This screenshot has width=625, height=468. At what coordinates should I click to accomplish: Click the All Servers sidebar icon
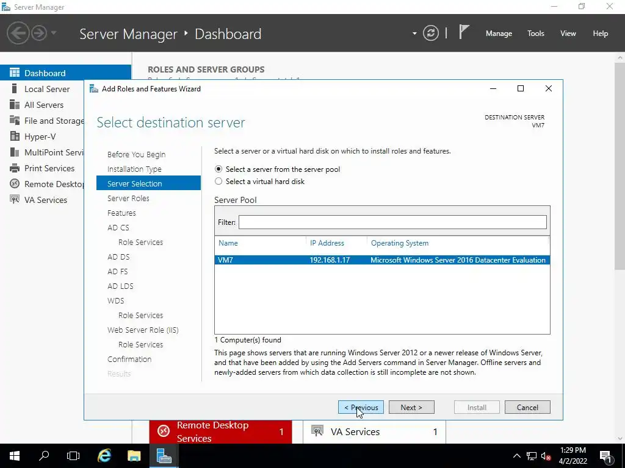pyautogui.click(x=15, y=105)
